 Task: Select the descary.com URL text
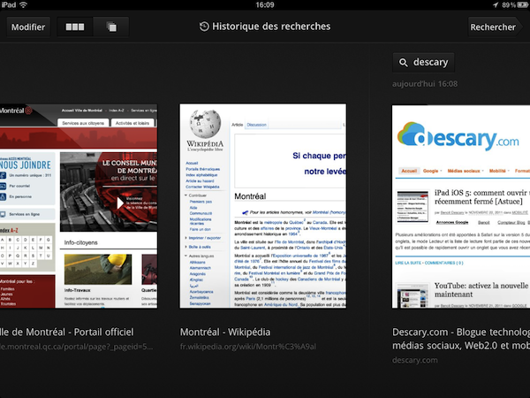[415, 360]
